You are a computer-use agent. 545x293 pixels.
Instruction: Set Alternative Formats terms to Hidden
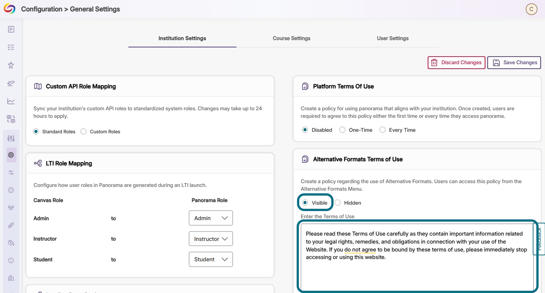(338, 203)
